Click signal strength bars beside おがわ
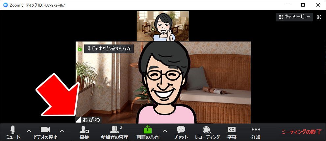The width and height of the screenshot is (326, 141). 79,120
